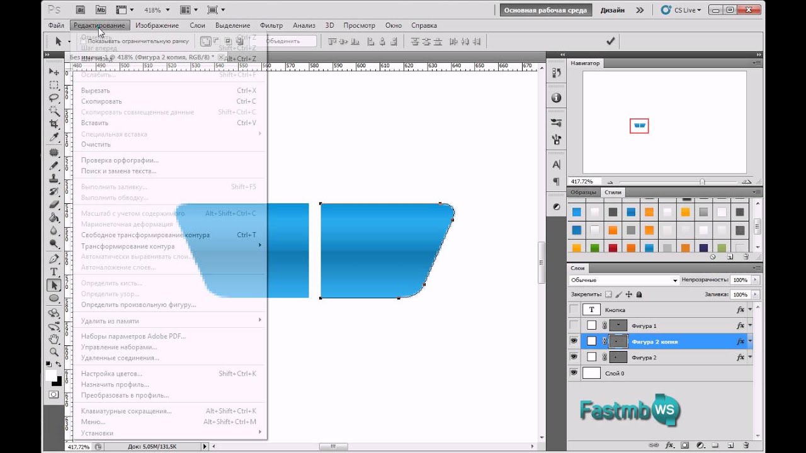Show the Кнопка text layer
806x453 pixels.
[574, 310]
